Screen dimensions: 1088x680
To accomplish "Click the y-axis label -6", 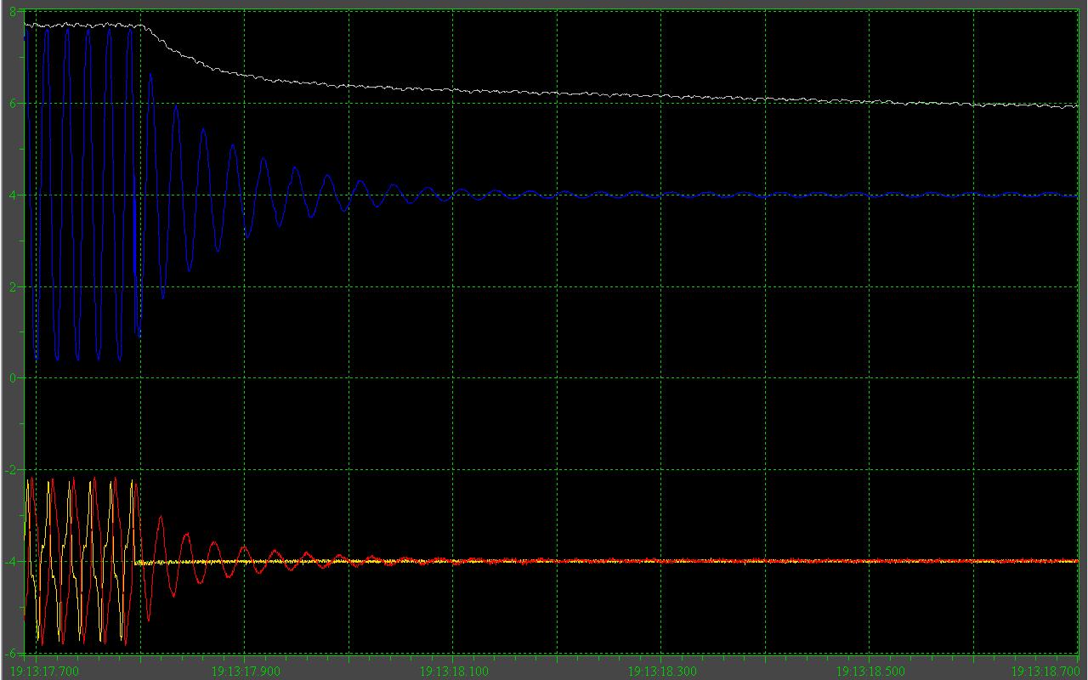I will (10, 652).
